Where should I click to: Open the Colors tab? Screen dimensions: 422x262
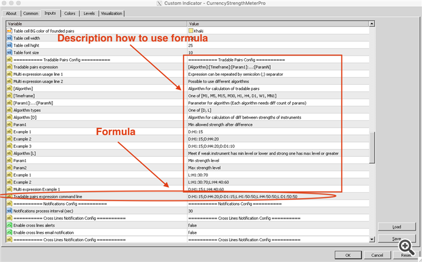pos(70,13)
